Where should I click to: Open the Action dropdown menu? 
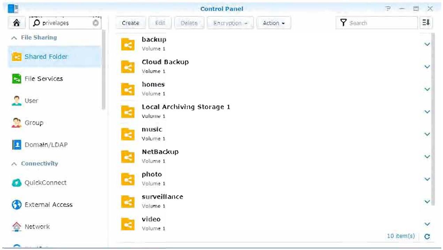pyautogui.click(x=274, y=23)
